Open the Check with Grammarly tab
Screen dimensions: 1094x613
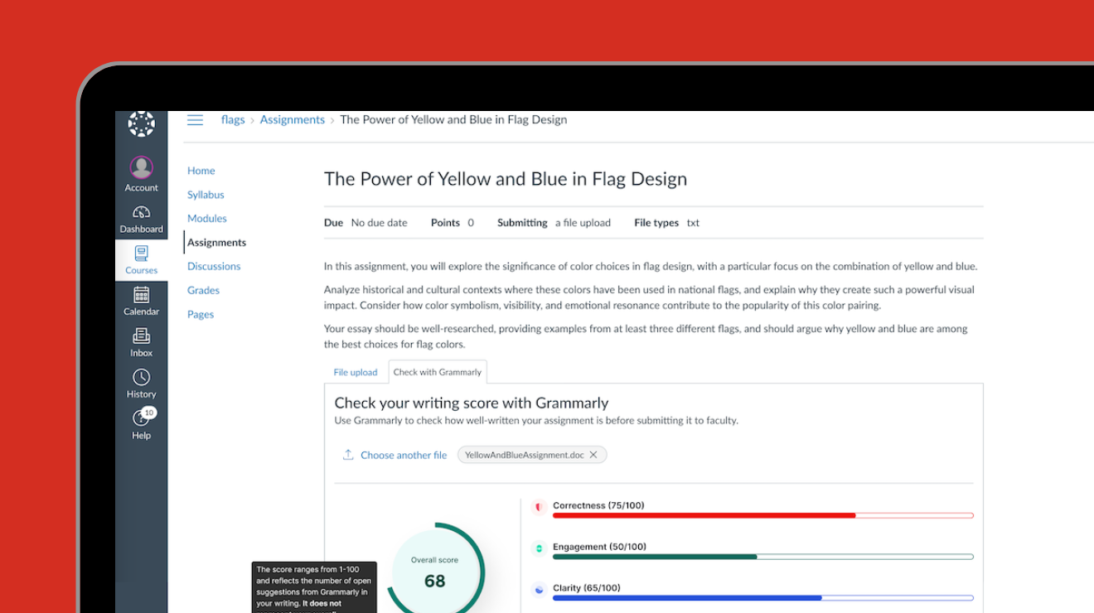pos(438,372)
